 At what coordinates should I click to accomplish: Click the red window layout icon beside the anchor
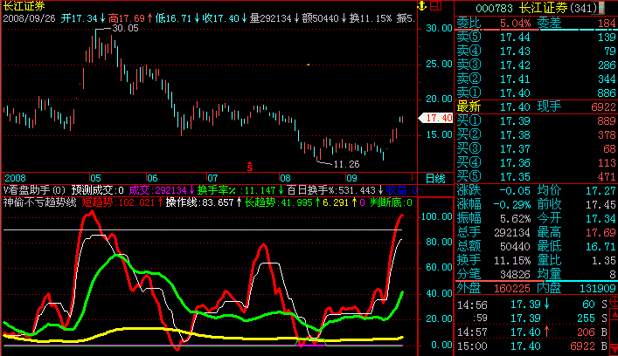435,6
